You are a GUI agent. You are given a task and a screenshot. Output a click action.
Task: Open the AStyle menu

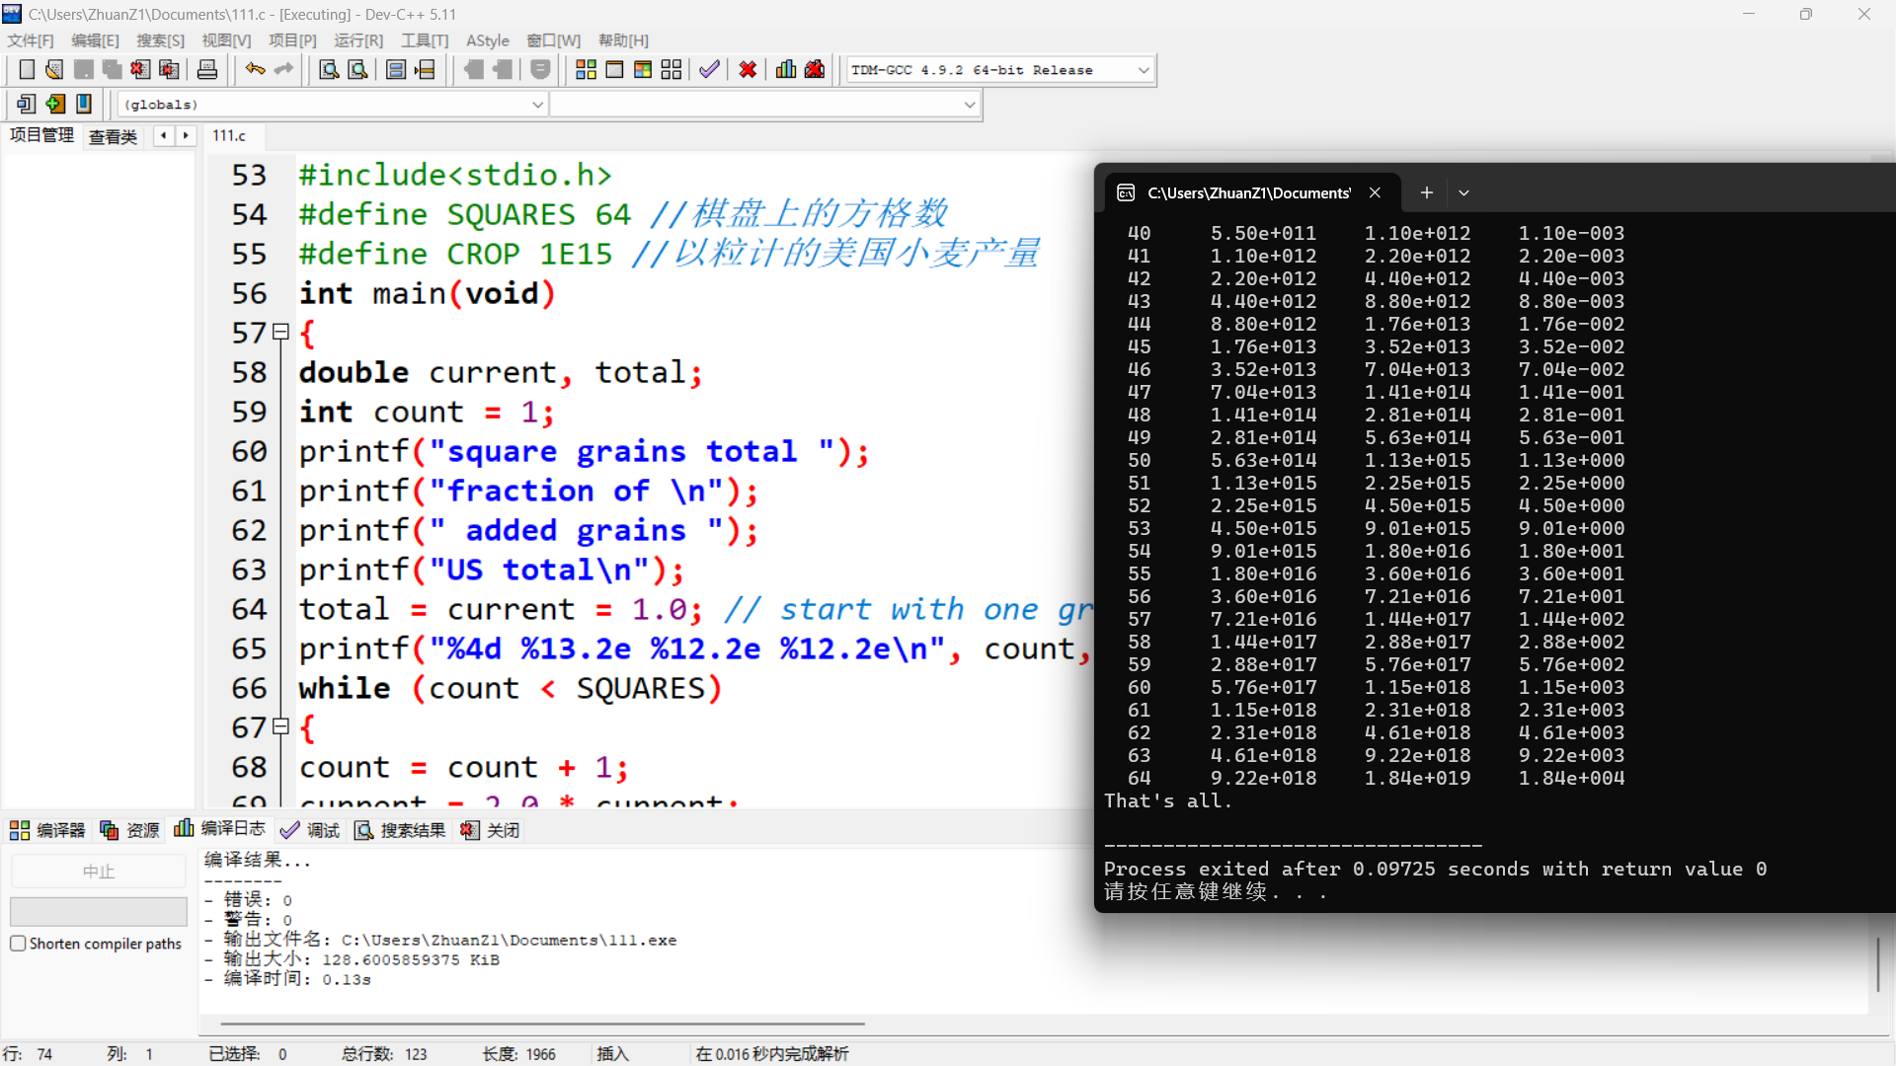click(x=487, y=40)
